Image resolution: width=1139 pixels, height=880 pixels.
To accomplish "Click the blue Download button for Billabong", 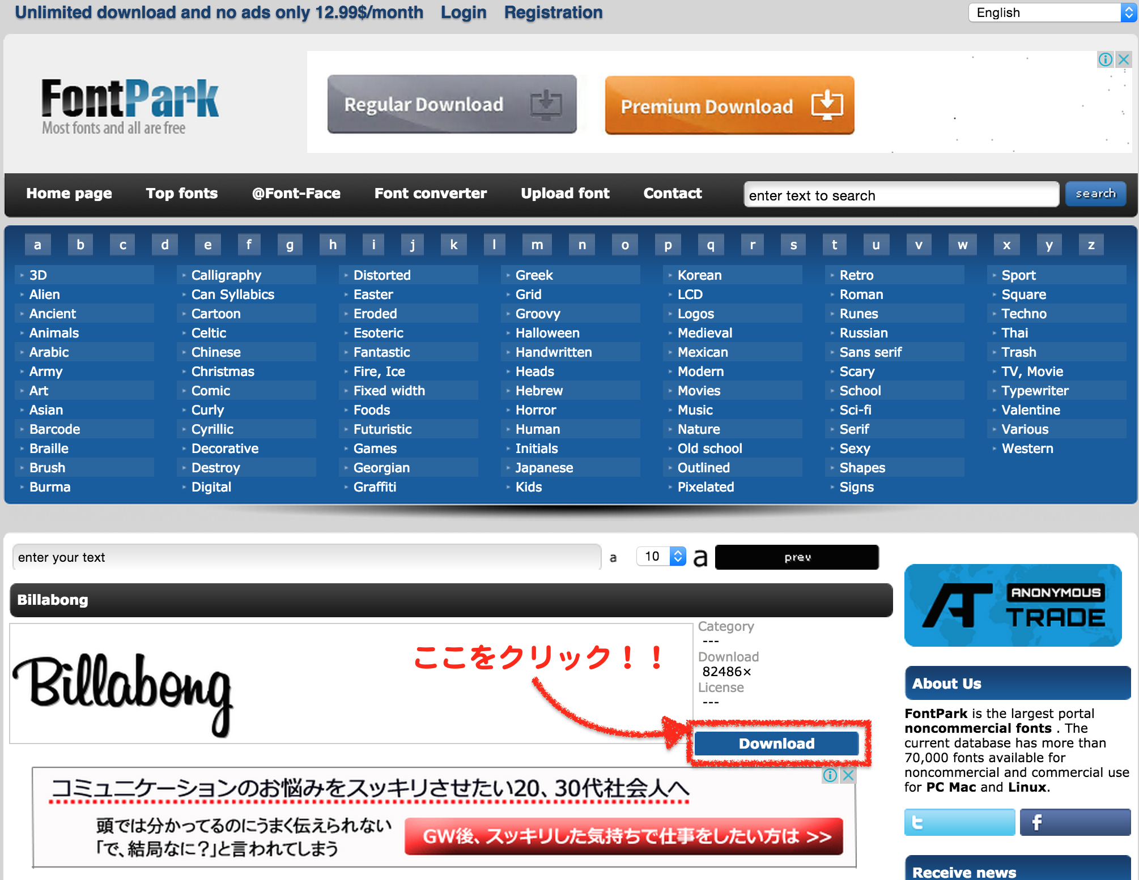I will [776, 744].
